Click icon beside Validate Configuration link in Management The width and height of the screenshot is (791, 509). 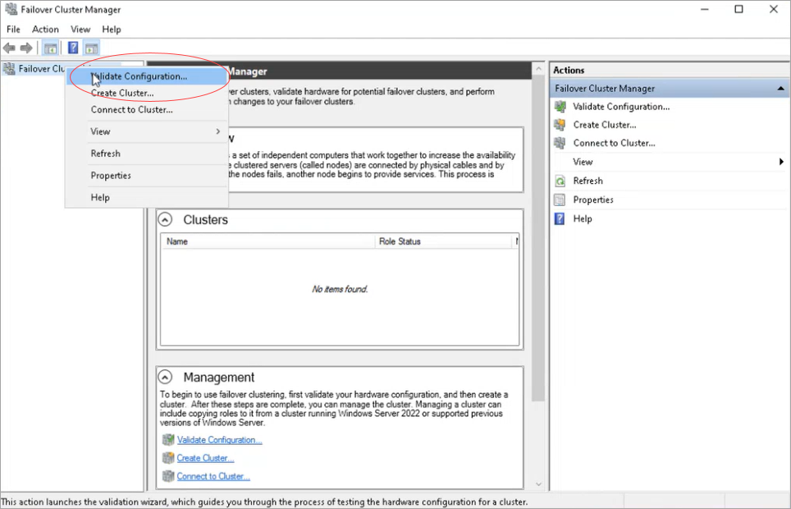(168, 440)
